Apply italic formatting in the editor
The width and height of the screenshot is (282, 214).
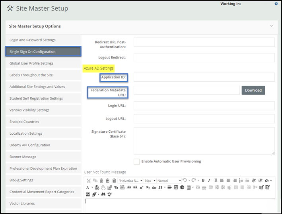point(209,181)
